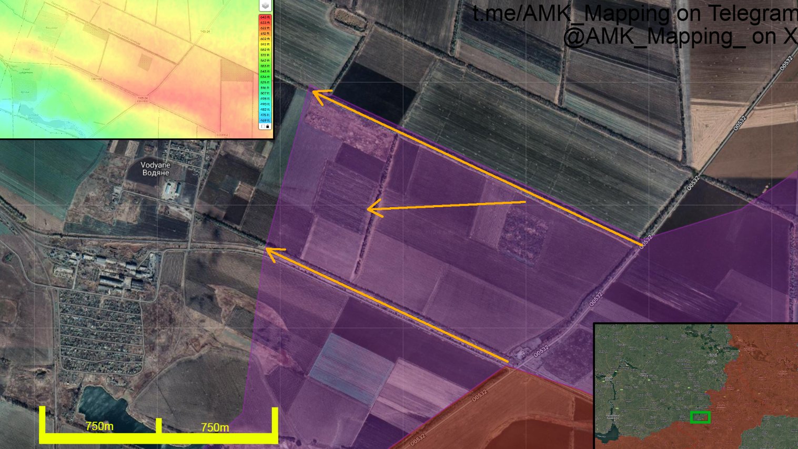Select the blue 469 ft legend swatch
This screenshot has width=798, height=449.
(x=265, y=120)
